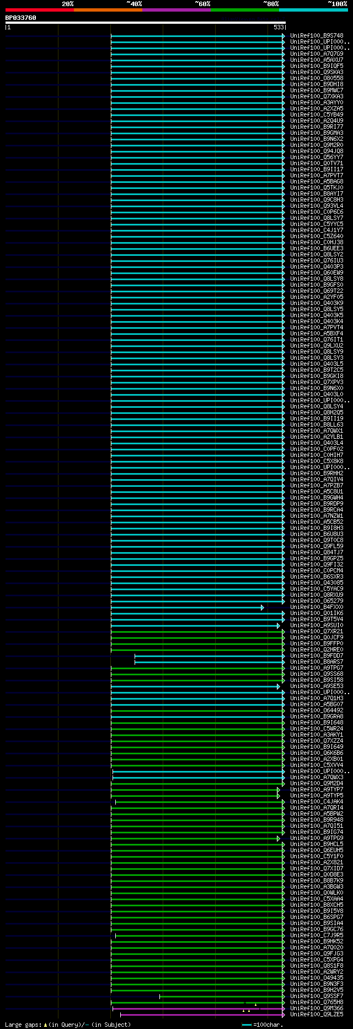Click the UniRef100_B9RI77 label
353x1029 pixels.
tap(317, 127)
